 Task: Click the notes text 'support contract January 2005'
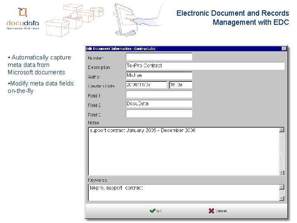tap(123, 130)
